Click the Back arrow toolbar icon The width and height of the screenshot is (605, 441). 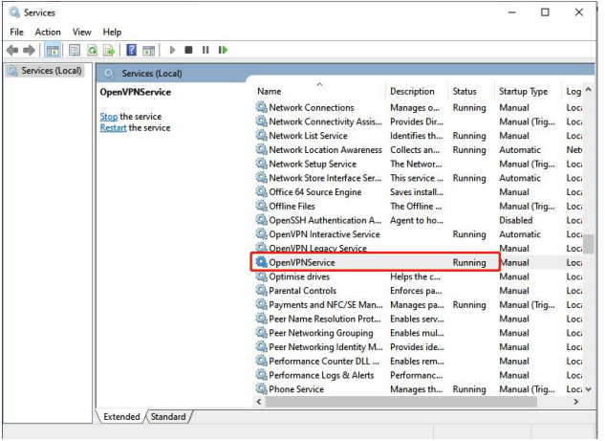pos(12,50)
